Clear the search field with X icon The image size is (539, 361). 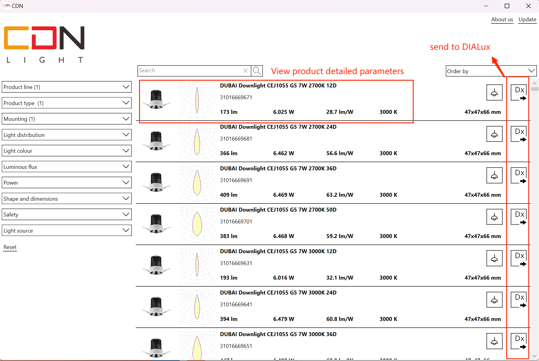click(x=246, y=71)
